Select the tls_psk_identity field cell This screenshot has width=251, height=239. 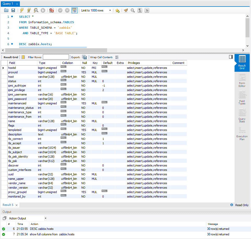click(x=22, y=157)
